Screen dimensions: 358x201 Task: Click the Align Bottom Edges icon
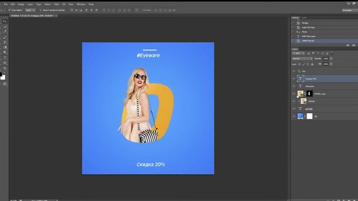81,10
